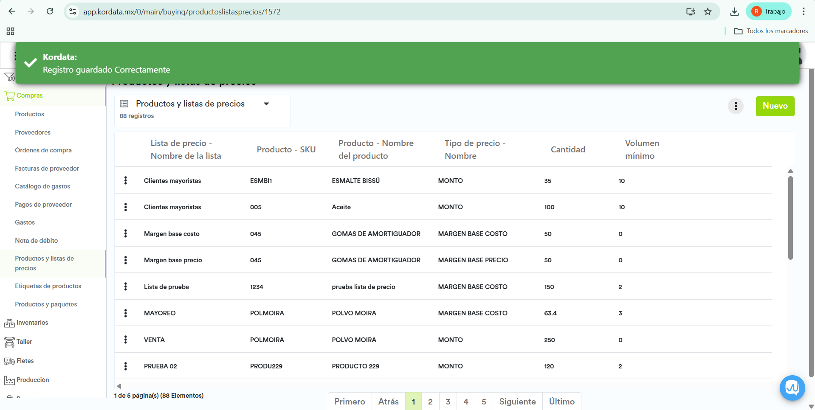Open the Taller module in sidebar
The height and width of the screenshot is (410, 815).
point(24,342)
